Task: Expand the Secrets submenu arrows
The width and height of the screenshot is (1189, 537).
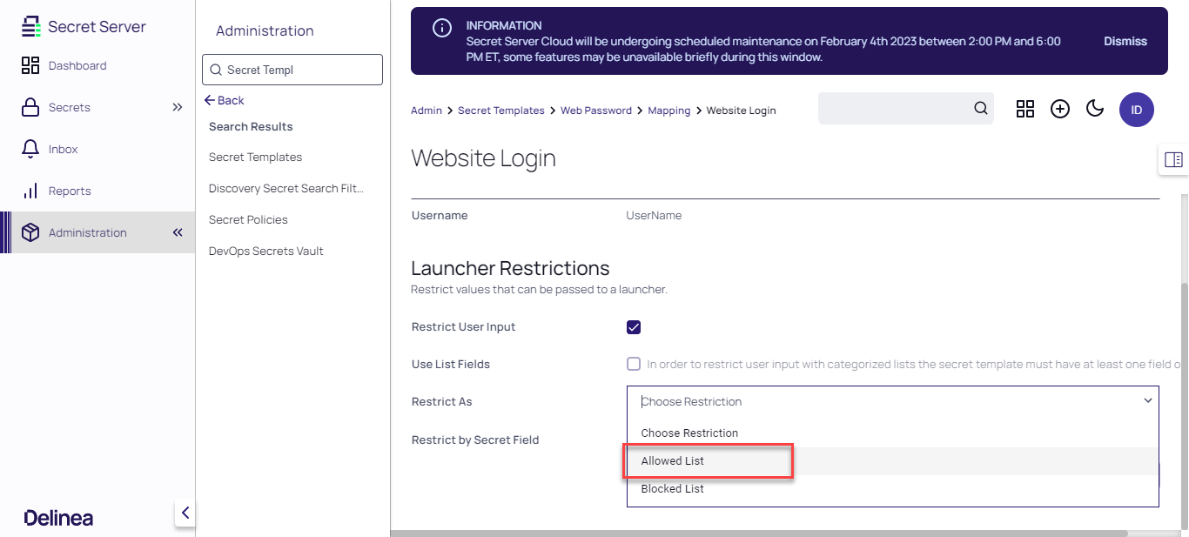Action: [x=178, y=108]
